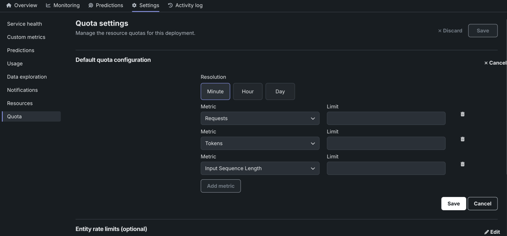This screenshot has height=236, width=507.
Task: Switch resolution to Hour
Action: pyautogui.click(x=248, y=91)
